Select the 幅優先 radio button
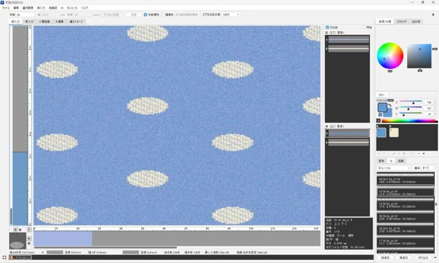This screenshot has width=439, height=263. [163, 15]
